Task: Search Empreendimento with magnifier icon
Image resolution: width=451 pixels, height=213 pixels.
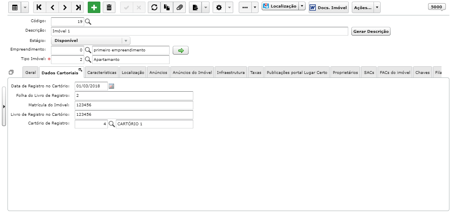Action: (88, 50)
